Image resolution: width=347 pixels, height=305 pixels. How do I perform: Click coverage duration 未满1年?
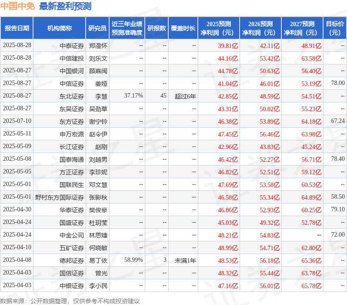[x=185, y=261]
